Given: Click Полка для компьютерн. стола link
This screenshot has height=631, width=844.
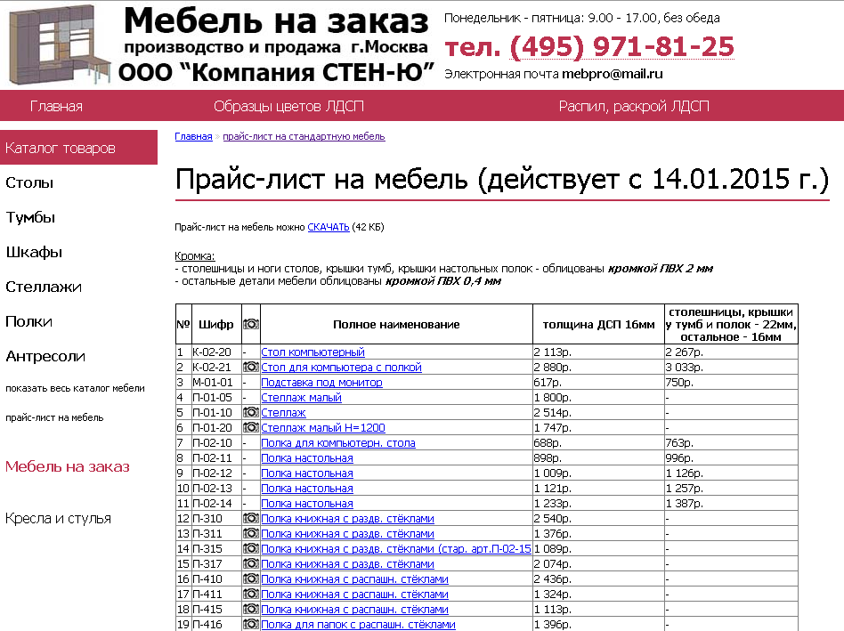Looking at the screenshot, I should point(338,442).
